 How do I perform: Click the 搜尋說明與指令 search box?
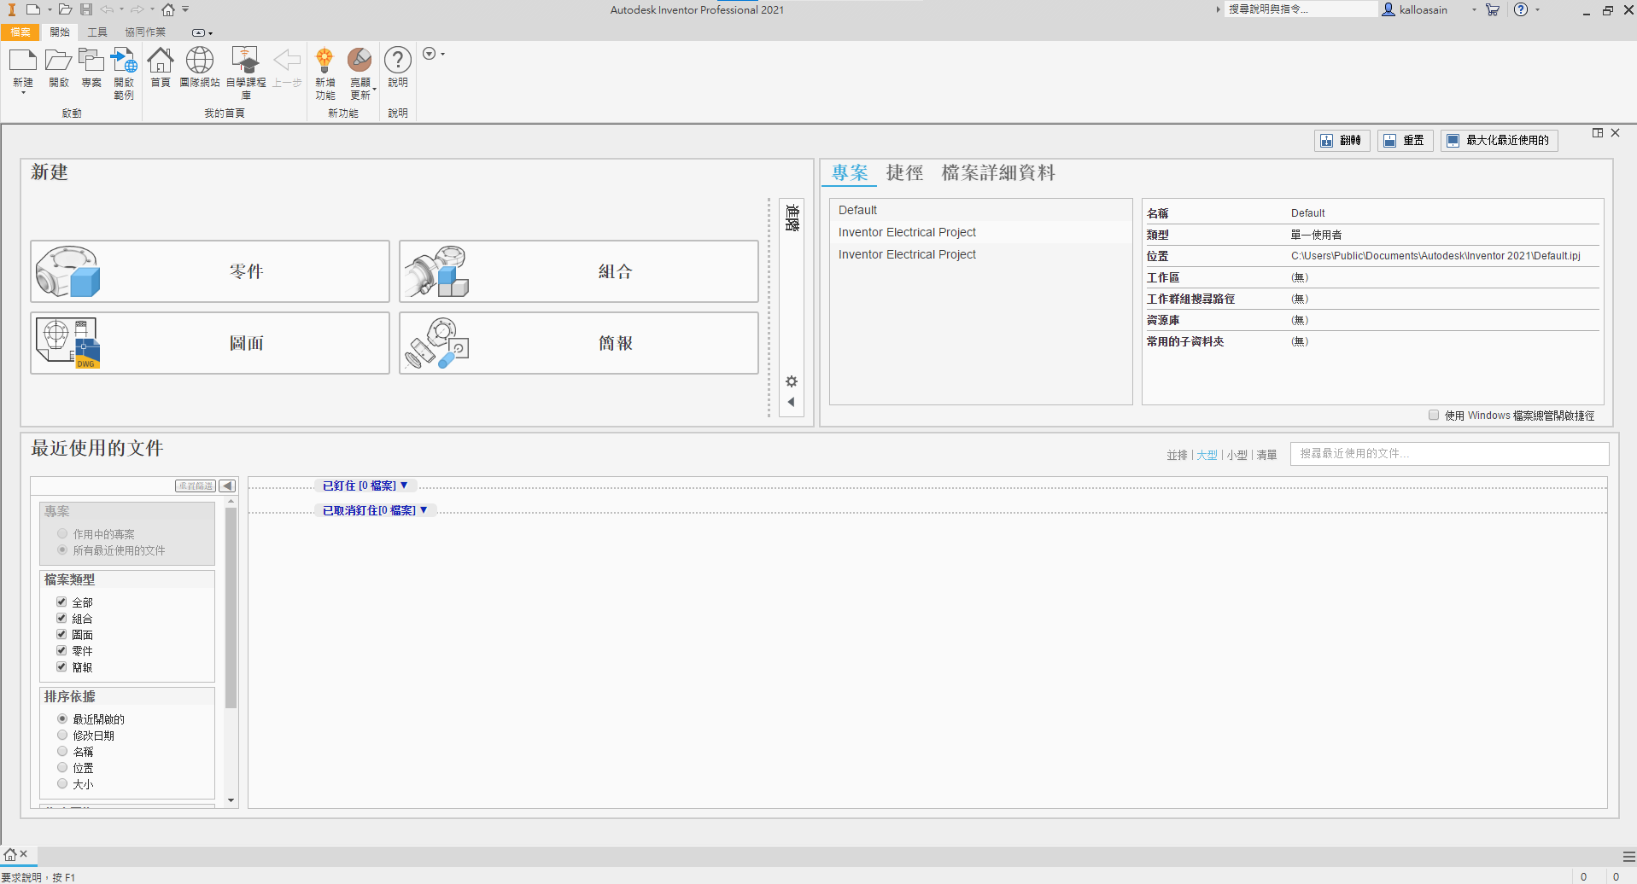click(x=1301, y=9)
